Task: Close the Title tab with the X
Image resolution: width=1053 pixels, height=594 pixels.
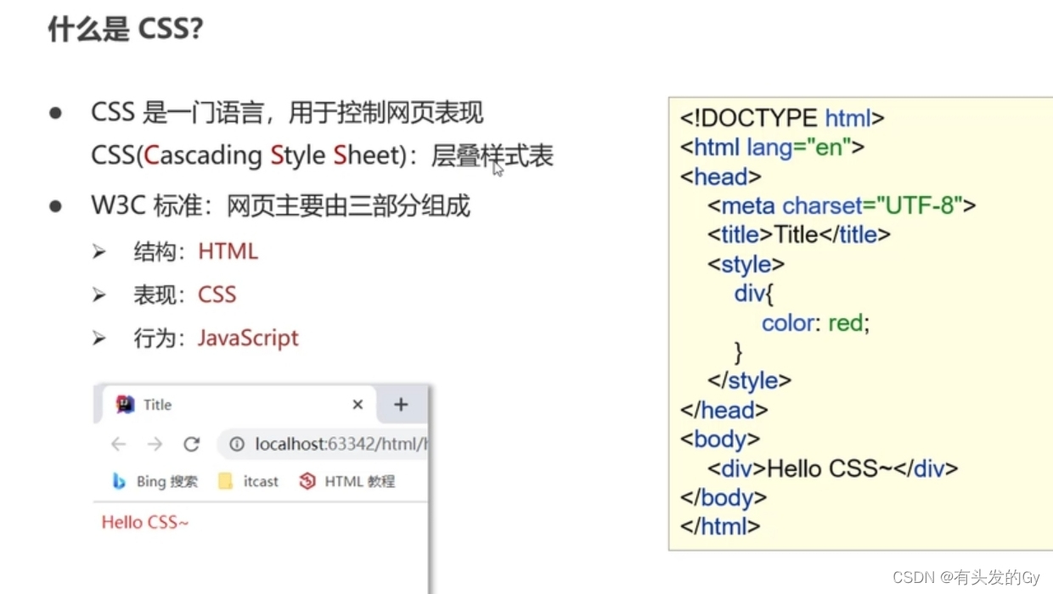Action: click(357, 405)
